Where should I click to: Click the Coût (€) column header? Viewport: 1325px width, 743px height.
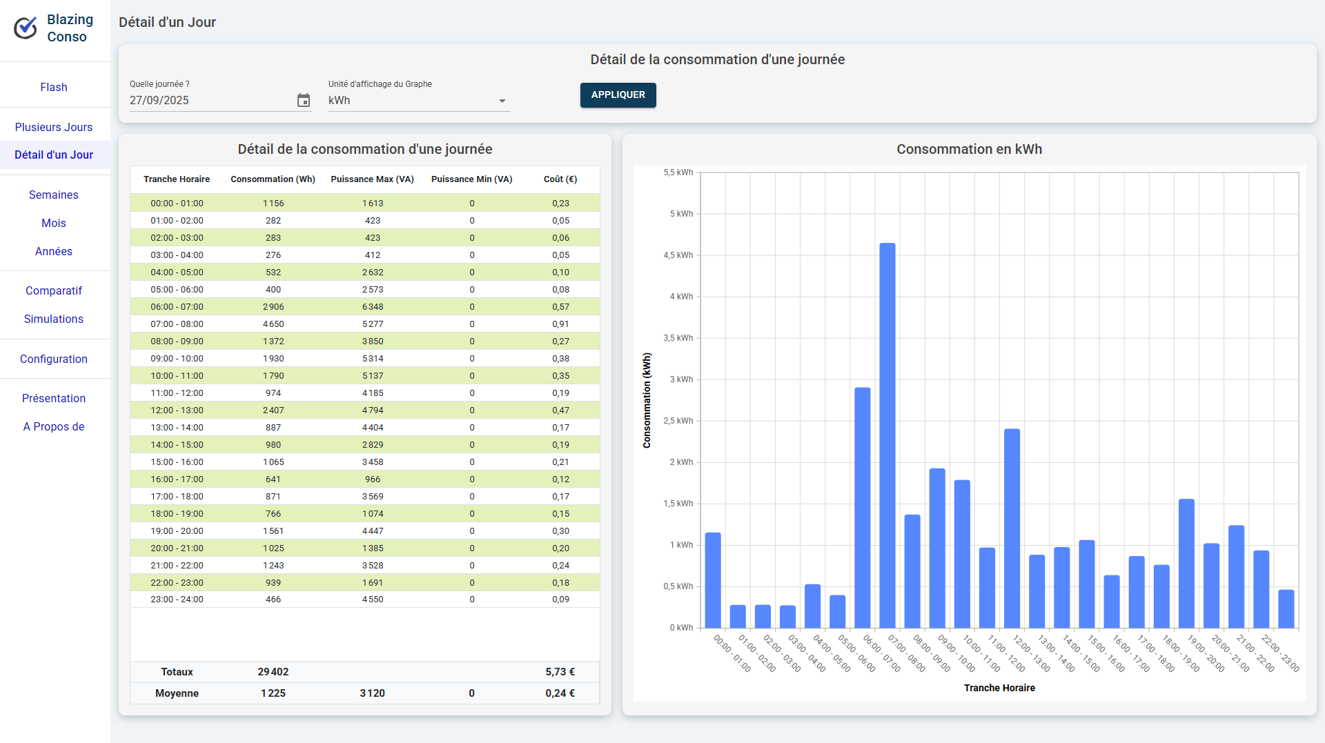pos(560,179)
